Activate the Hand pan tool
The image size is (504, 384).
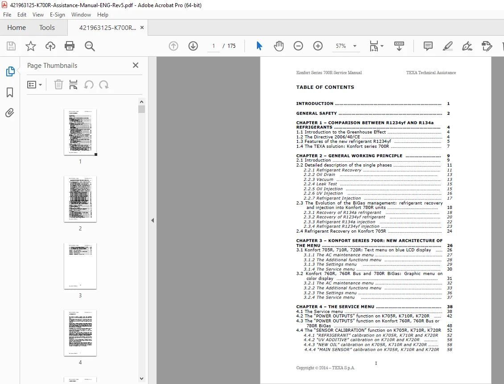click(279, 46)
